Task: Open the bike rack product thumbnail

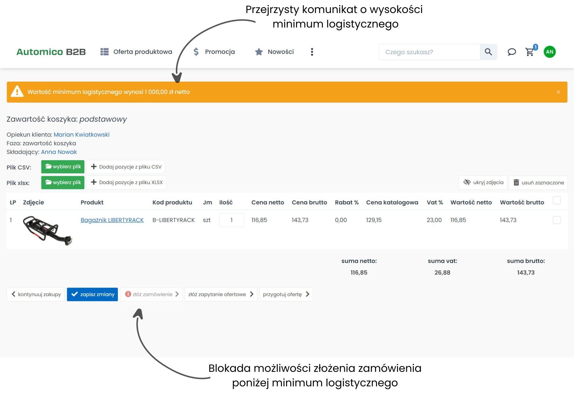Action: (47, 230)
